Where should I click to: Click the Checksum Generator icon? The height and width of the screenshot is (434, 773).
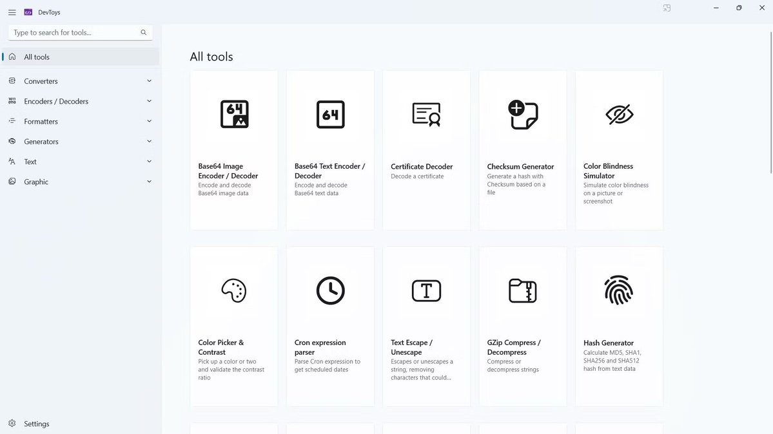523,114
